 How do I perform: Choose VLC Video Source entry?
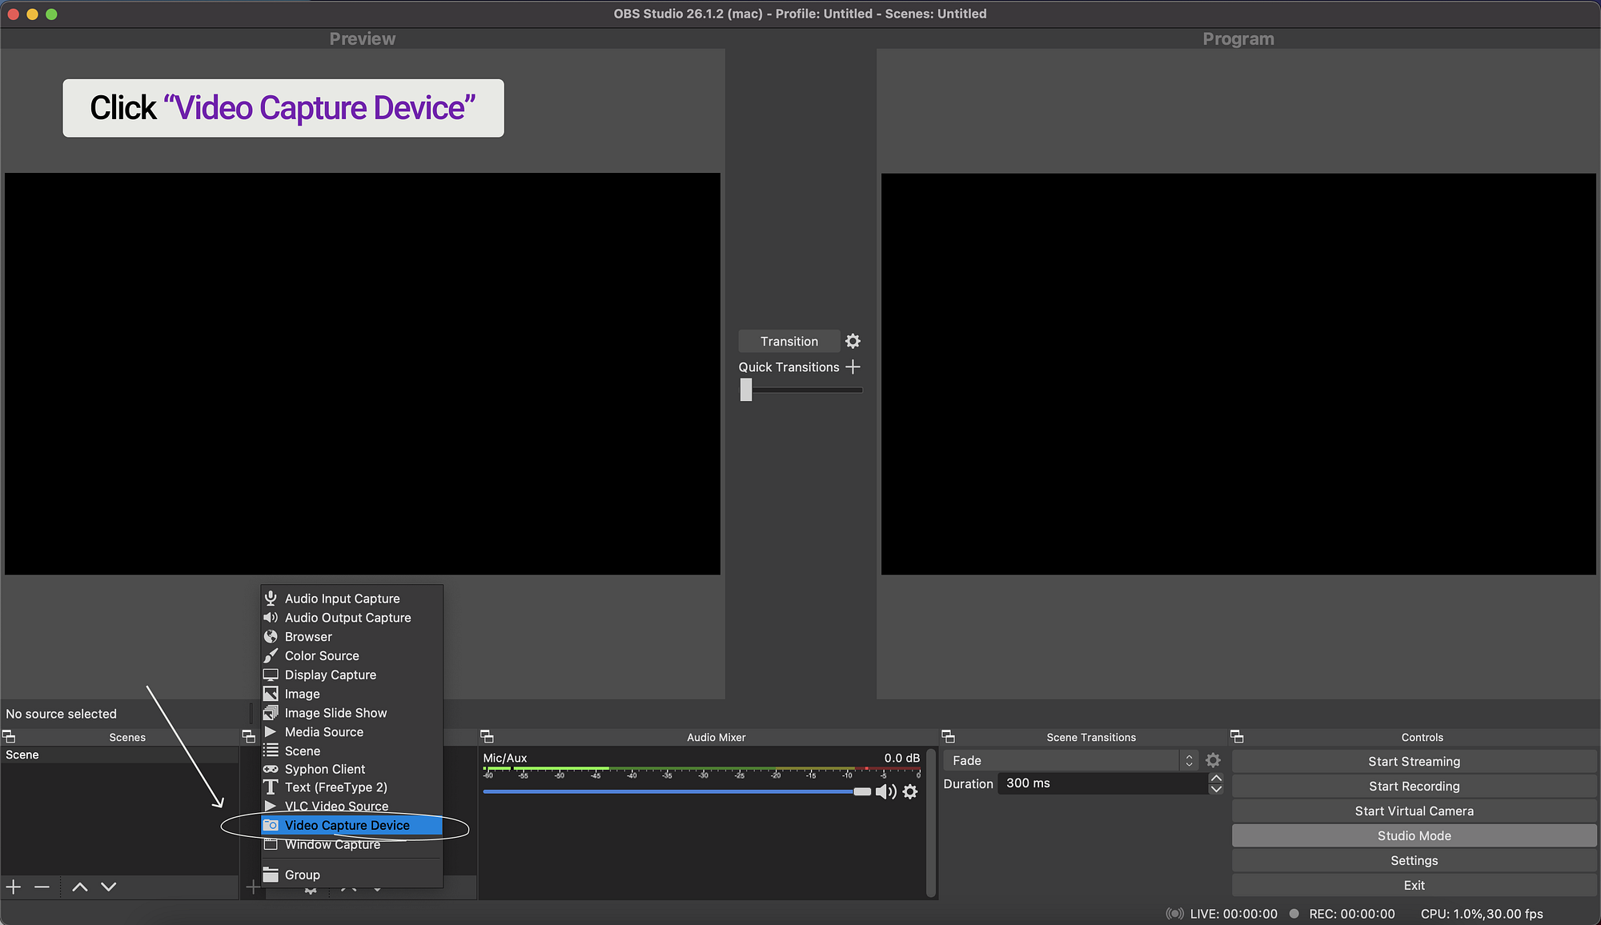point(351,806)
